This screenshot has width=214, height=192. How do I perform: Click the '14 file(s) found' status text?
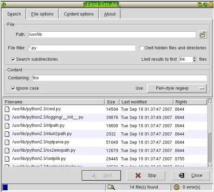(144, 187)
